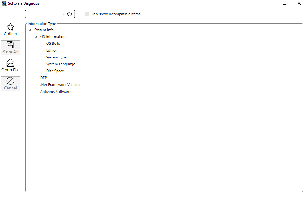Collapse the System Info tree node
Image resolution: width=305 pixels, height=198 pixels.
30,30
